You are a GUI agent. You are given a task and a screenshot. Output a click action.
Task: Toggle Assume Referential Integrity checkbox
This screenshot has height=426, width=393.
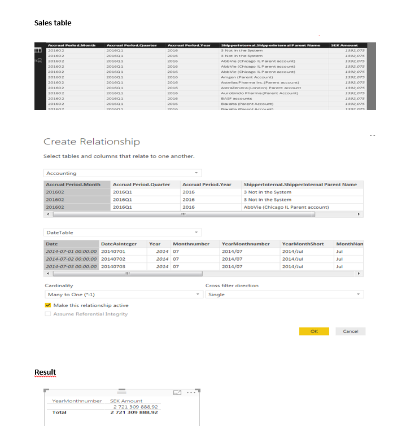coord(48,314)
